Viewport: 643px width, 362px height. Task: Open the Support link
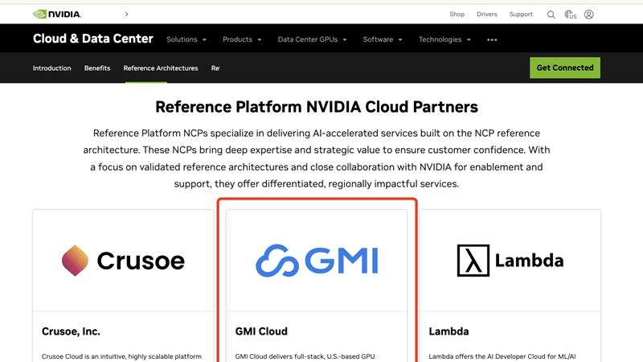coord(521,14)
